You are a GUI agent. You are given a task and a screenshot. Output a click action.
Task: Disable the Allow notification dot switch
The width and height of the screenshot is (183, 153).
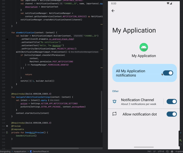pyautogui.click(x=171, y=114)
